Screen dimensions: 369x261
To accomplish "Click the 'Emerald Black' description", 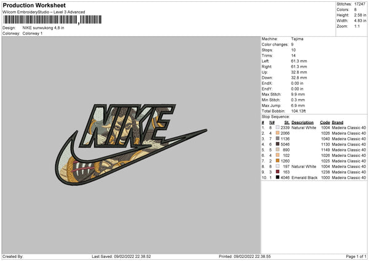I will (304, 178).
